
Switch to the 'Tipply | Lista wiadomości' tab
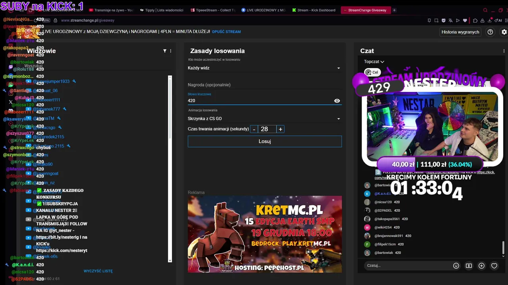click(x=162, y=10)
